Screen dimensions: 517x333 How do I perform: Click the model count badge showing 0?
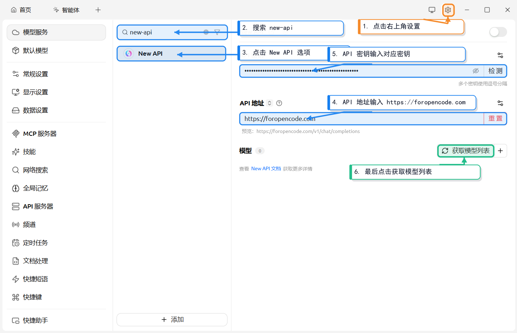(x=260, y=151)
